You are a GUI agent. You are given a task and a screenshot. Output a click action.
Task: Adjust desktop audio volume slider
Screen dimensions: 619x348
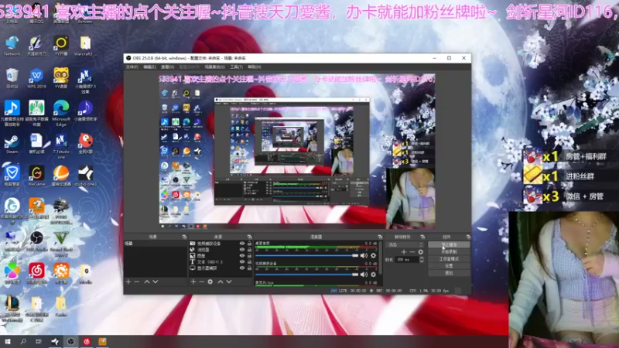tap(306, 256)
